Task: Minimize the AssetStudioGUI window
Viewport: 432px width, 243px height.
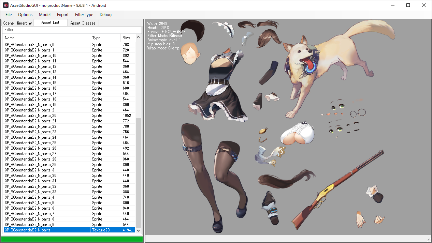Action: [392, 5]
